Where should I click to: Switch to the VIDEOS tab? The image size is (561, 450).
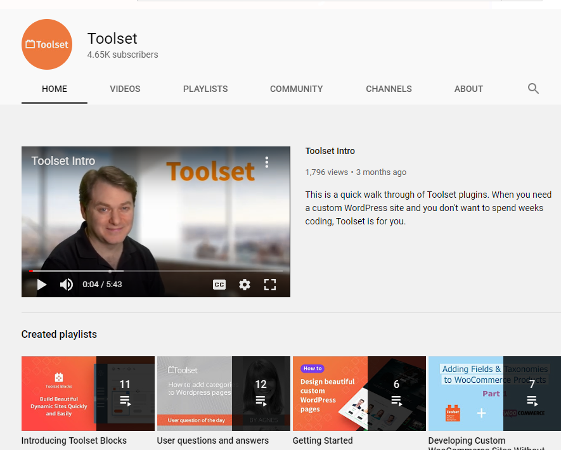(x=125, y=89)
